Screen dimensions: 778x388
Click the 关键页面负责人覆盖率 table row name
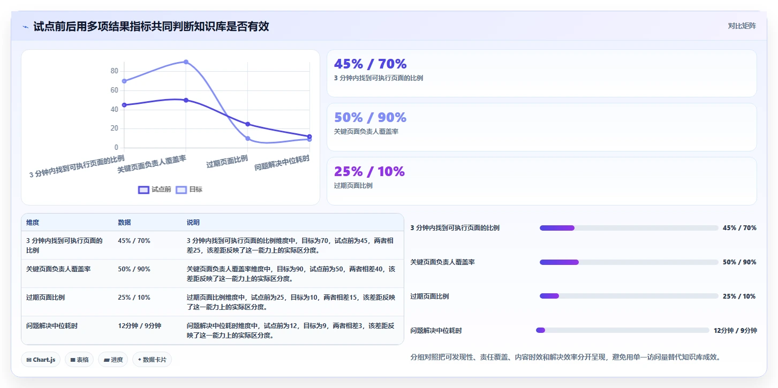click(58, 269)
